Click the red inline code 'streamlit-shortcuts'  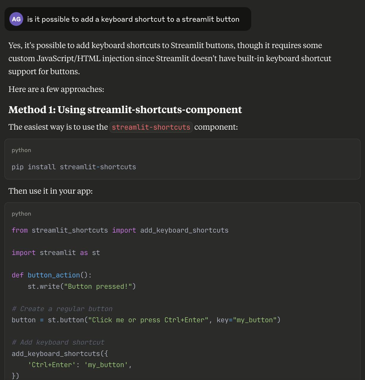click(x=151, y=127)
